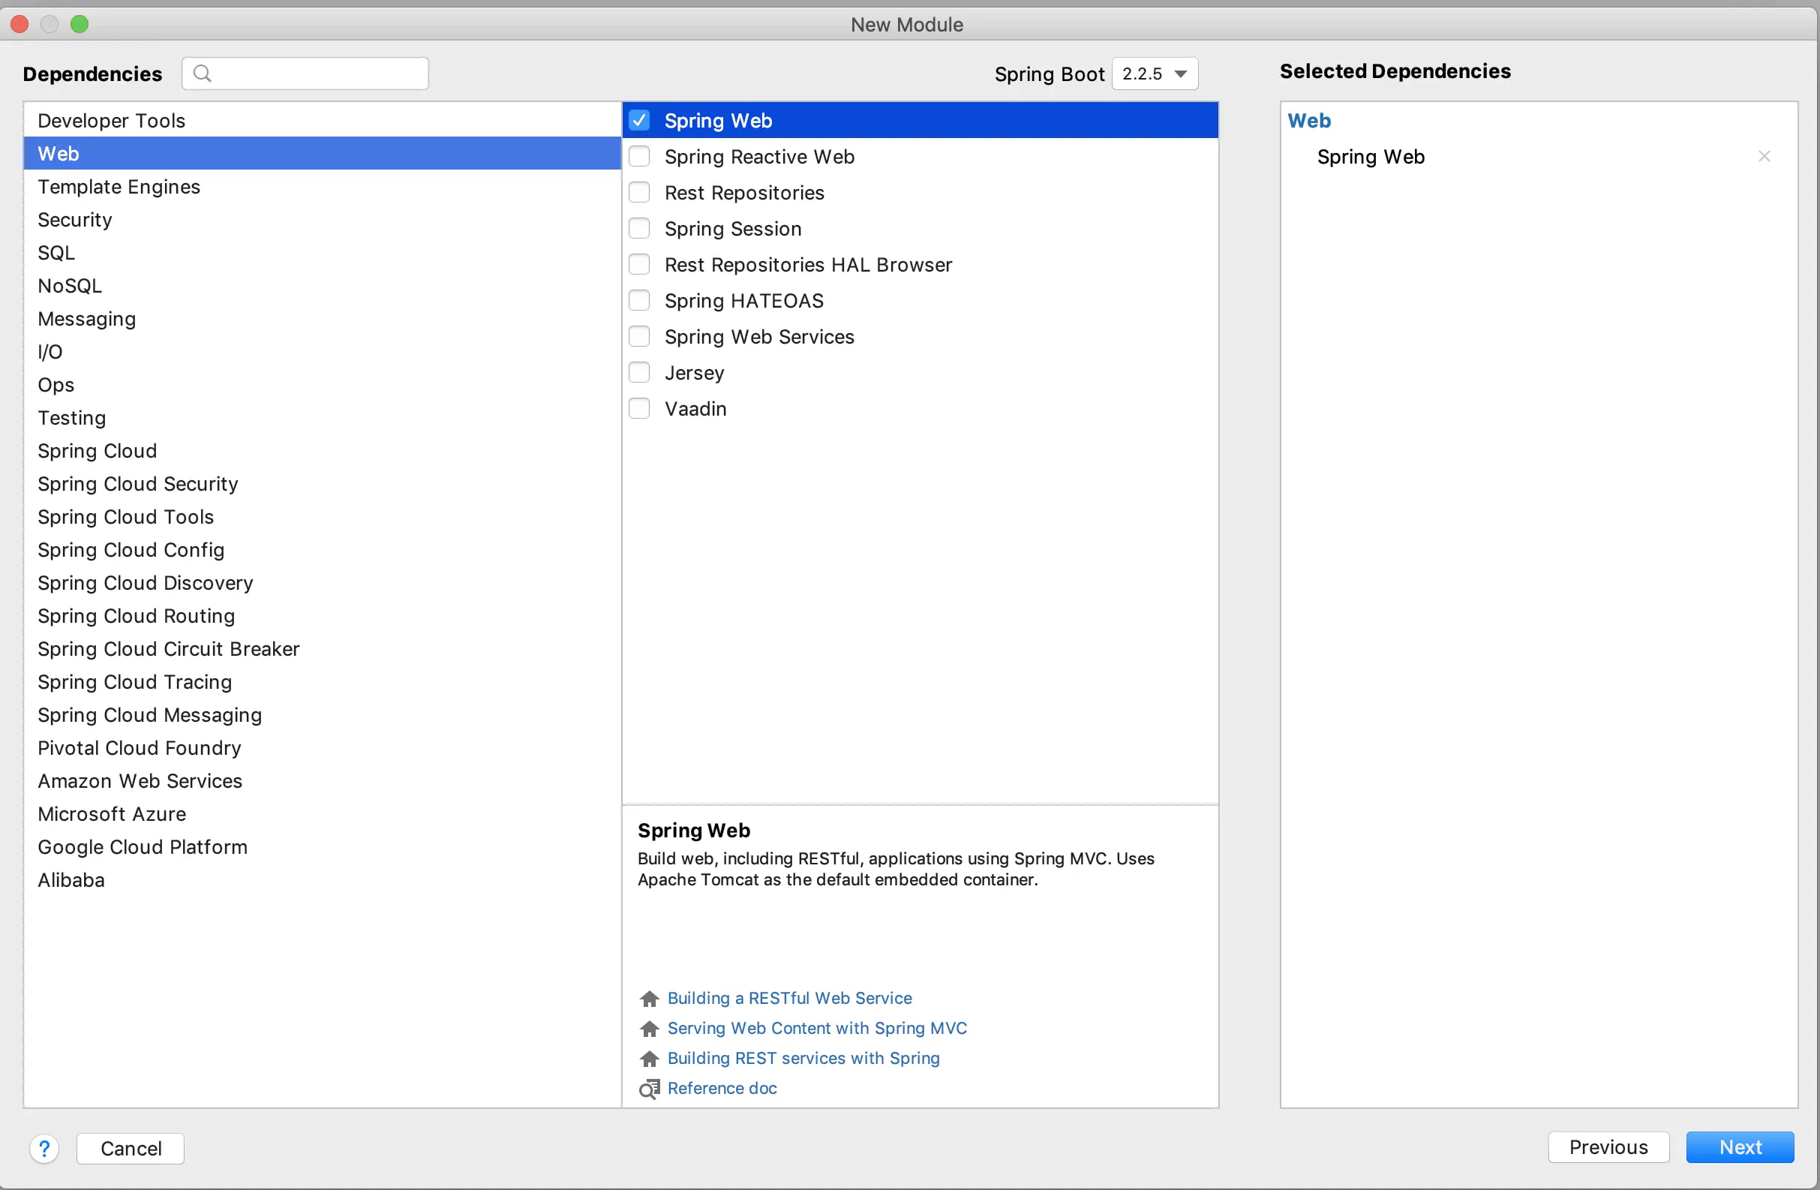Click home icon beside Serving Web Content

[x=649, y=1029]
